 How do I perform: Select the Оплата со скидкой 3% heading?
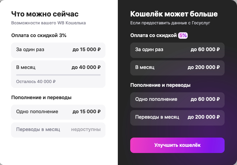39,35
